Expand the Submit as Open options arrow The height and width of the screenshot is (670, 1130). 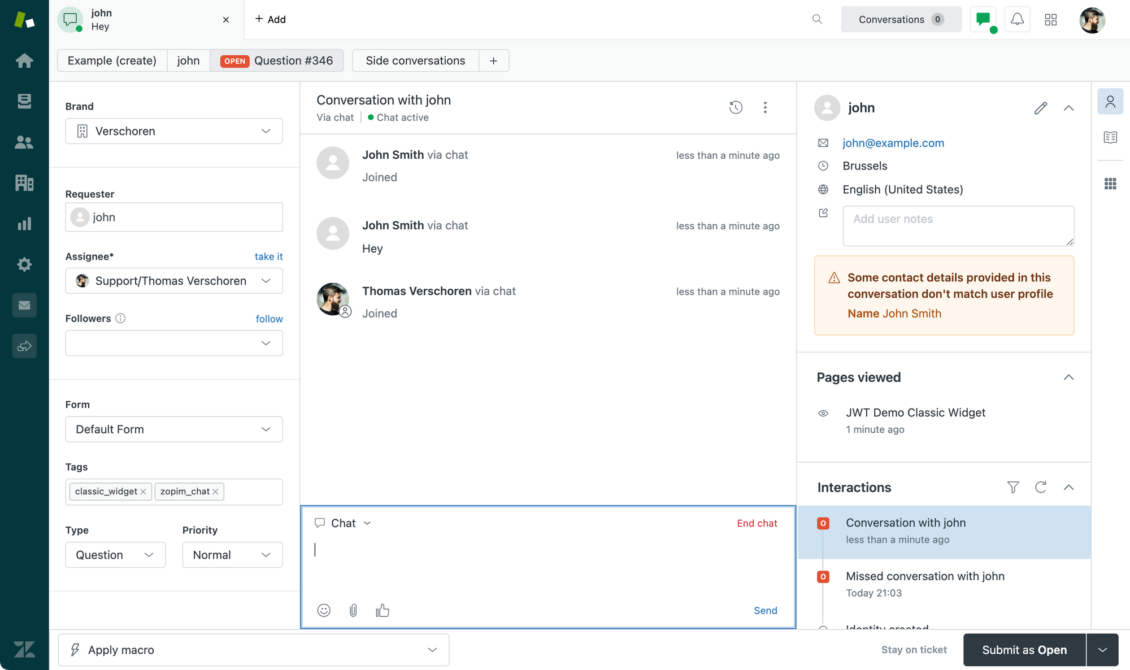pos(1102,650)
